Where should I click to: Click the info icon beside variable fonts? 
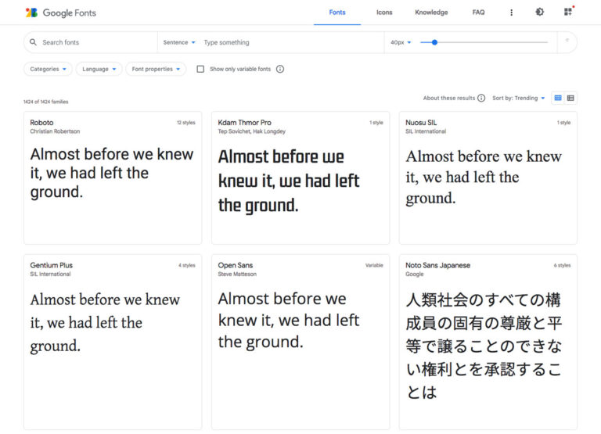(280, 69)
